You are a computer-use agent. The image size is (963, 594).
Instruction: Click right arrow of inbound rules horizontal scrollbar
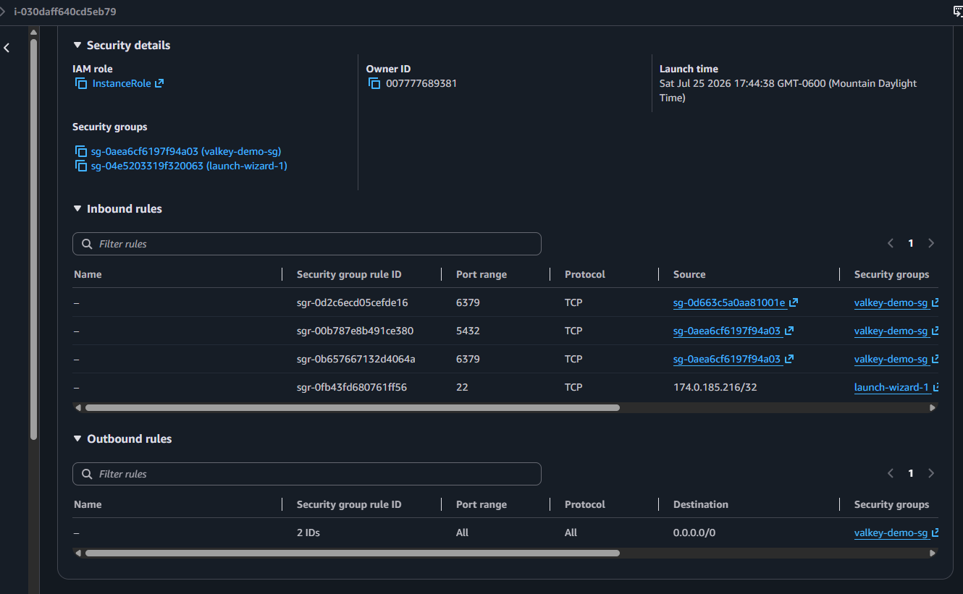933,408
